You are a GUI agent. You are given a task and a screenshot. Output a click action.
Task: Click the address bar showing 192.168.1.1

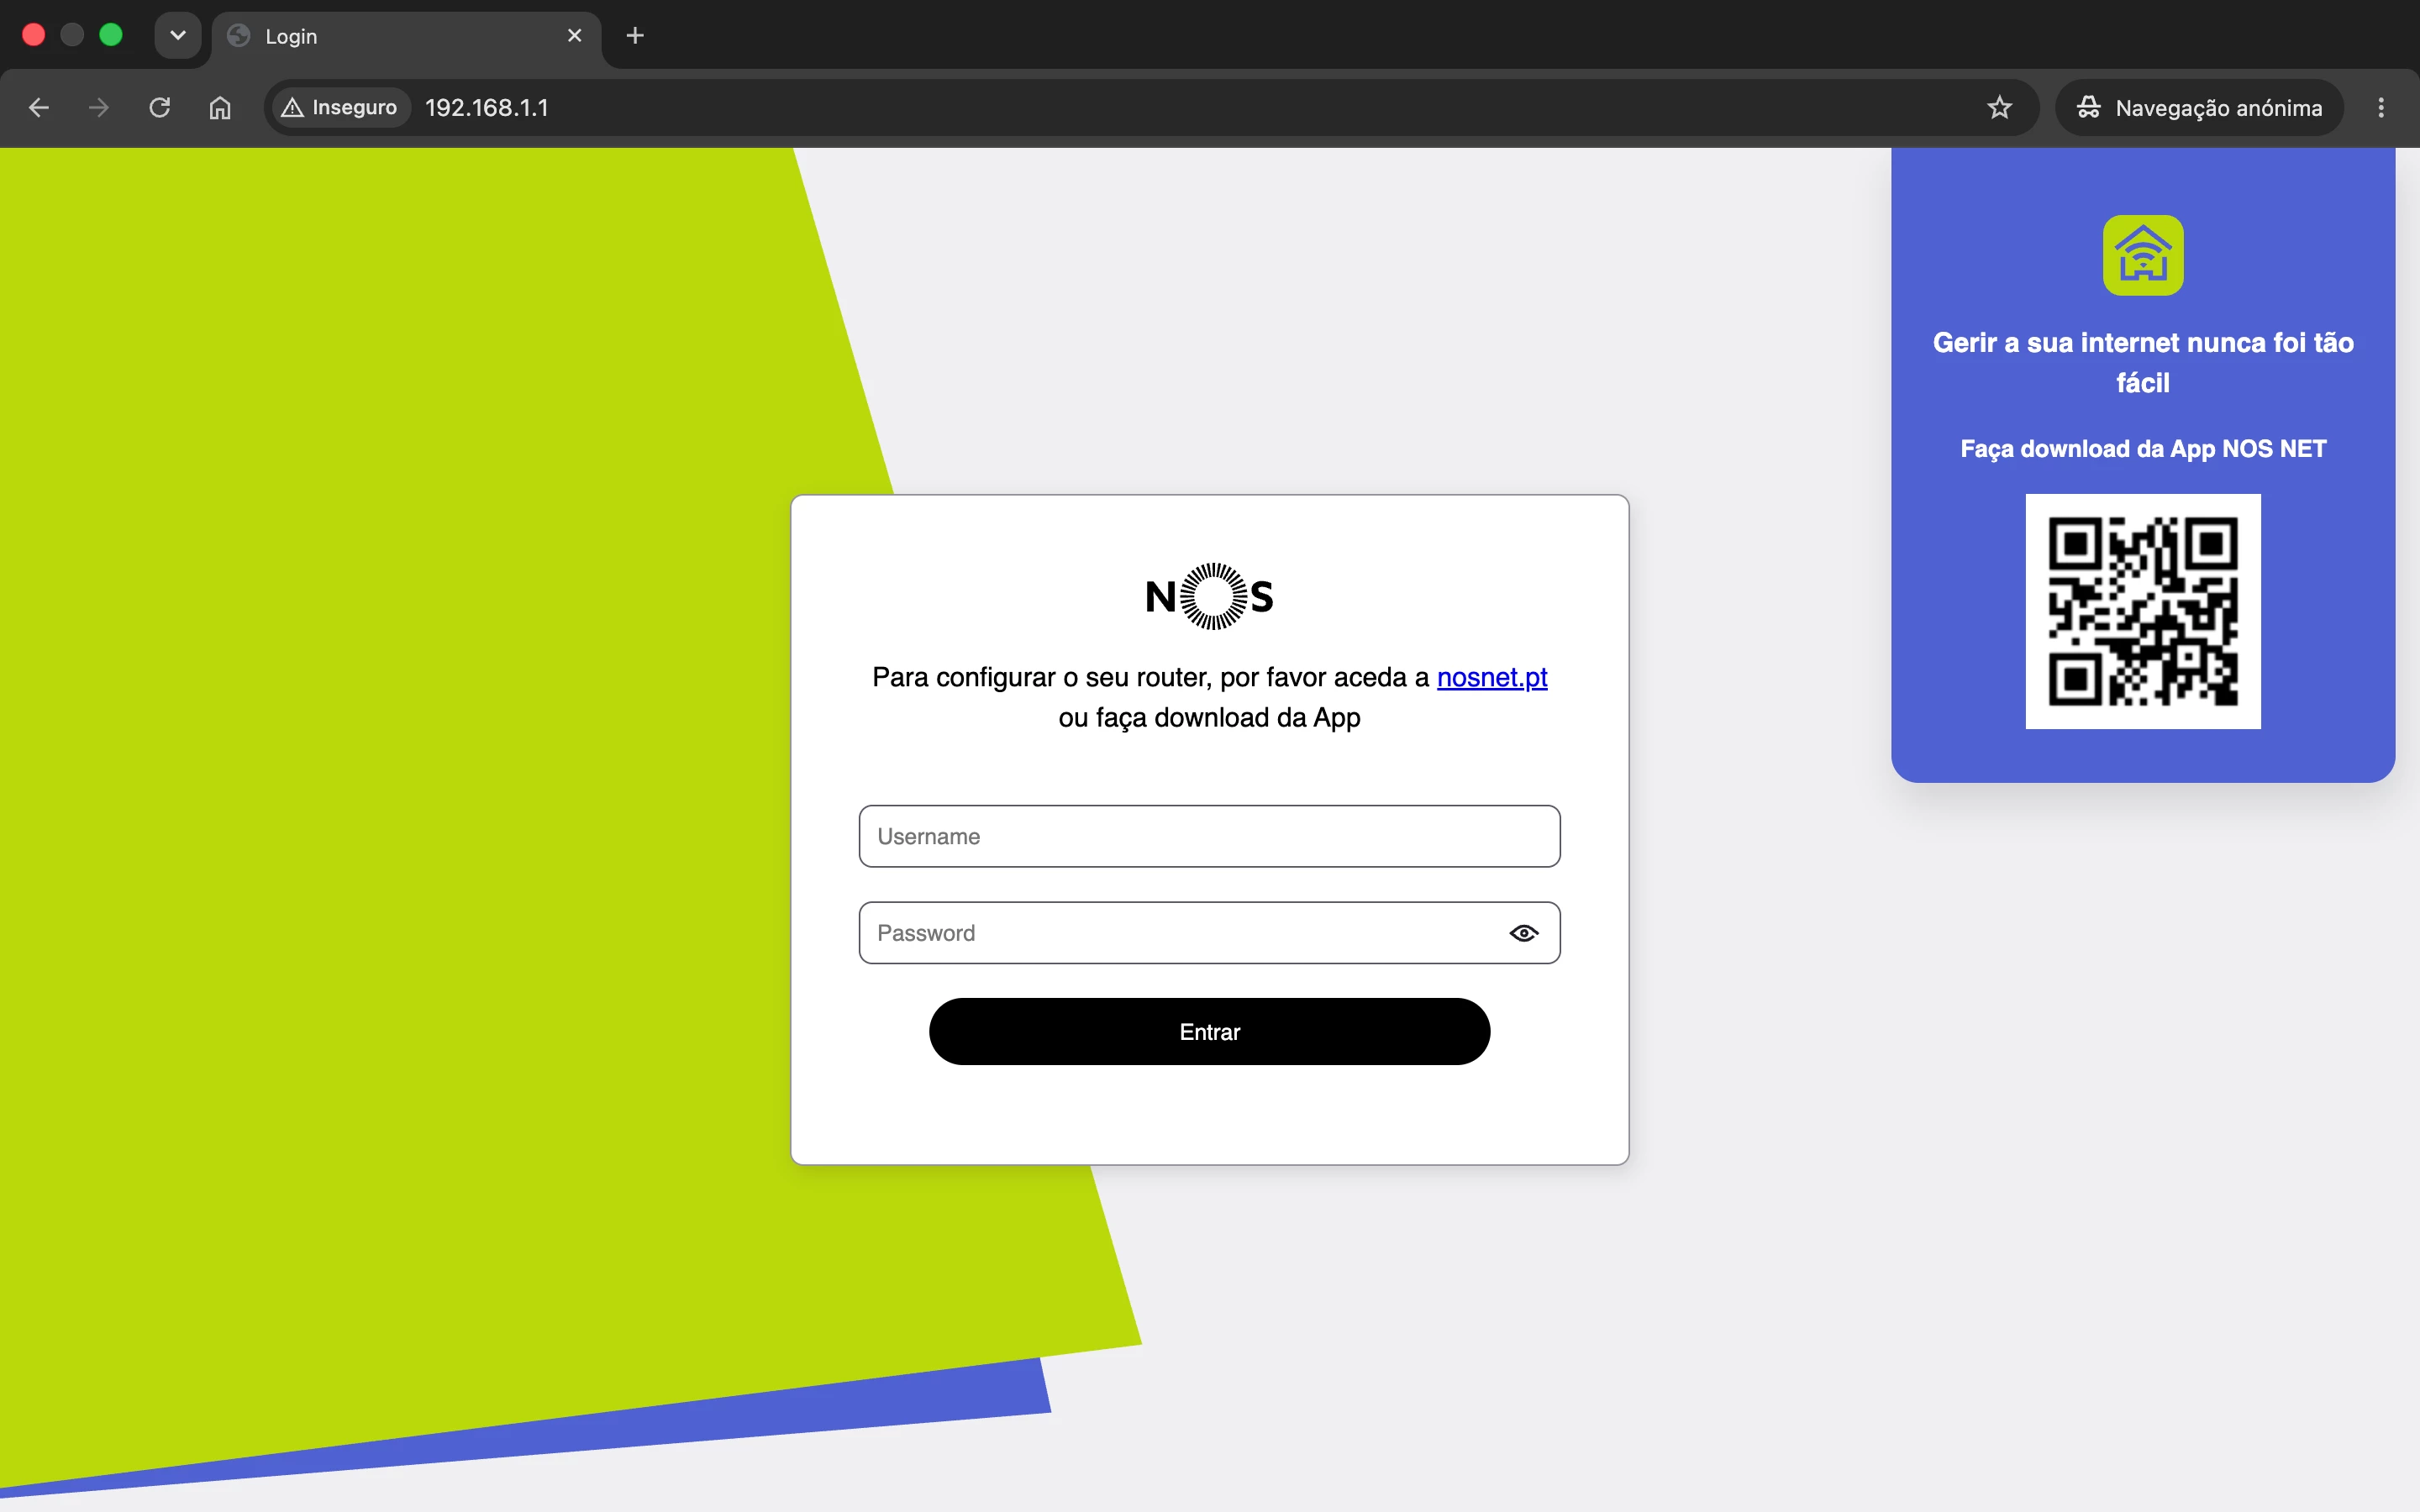[x=1150, y=108]
